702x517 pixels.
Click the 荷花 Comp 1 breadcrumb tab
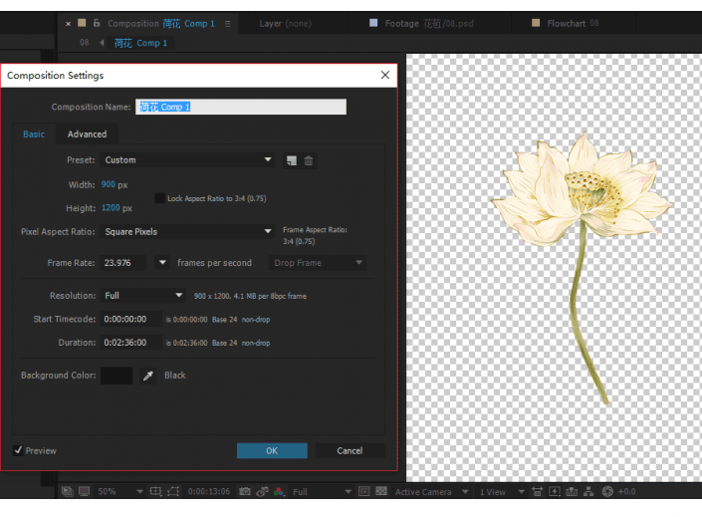[x=140, y=43]
